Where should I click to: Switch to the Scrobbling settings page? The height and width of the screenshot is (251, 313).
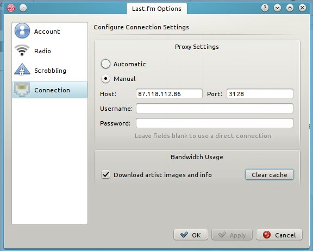pyautogui.click(x=49, y=71)
